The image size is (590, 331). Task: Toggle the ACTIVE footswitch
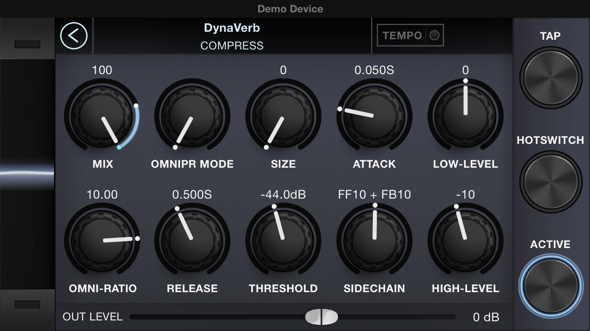coord(551,286)
